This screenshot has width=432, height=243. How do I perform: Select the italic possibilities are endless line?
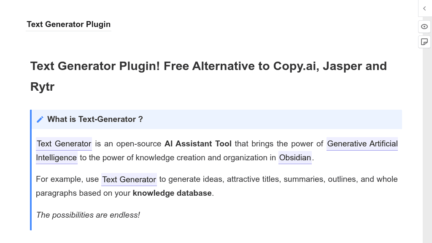pyautogui.click(x=88, y=215)
